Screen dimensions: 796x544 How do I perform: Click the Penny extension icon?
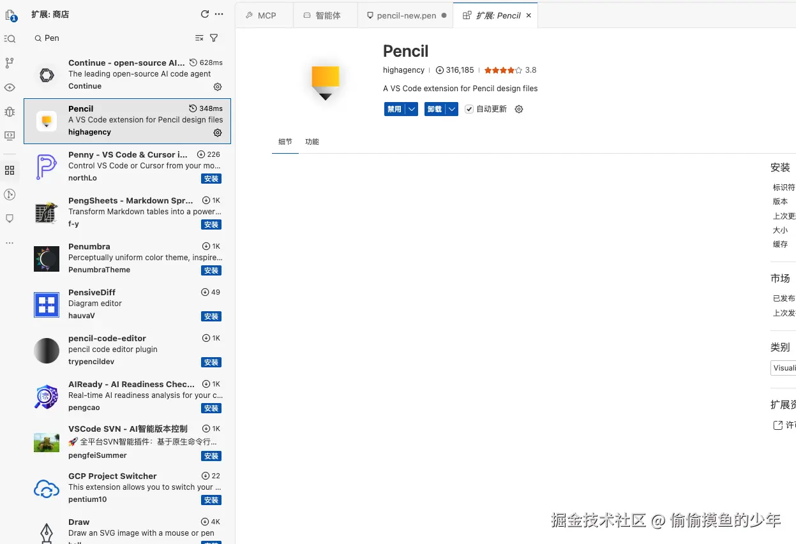click(47, 166)
